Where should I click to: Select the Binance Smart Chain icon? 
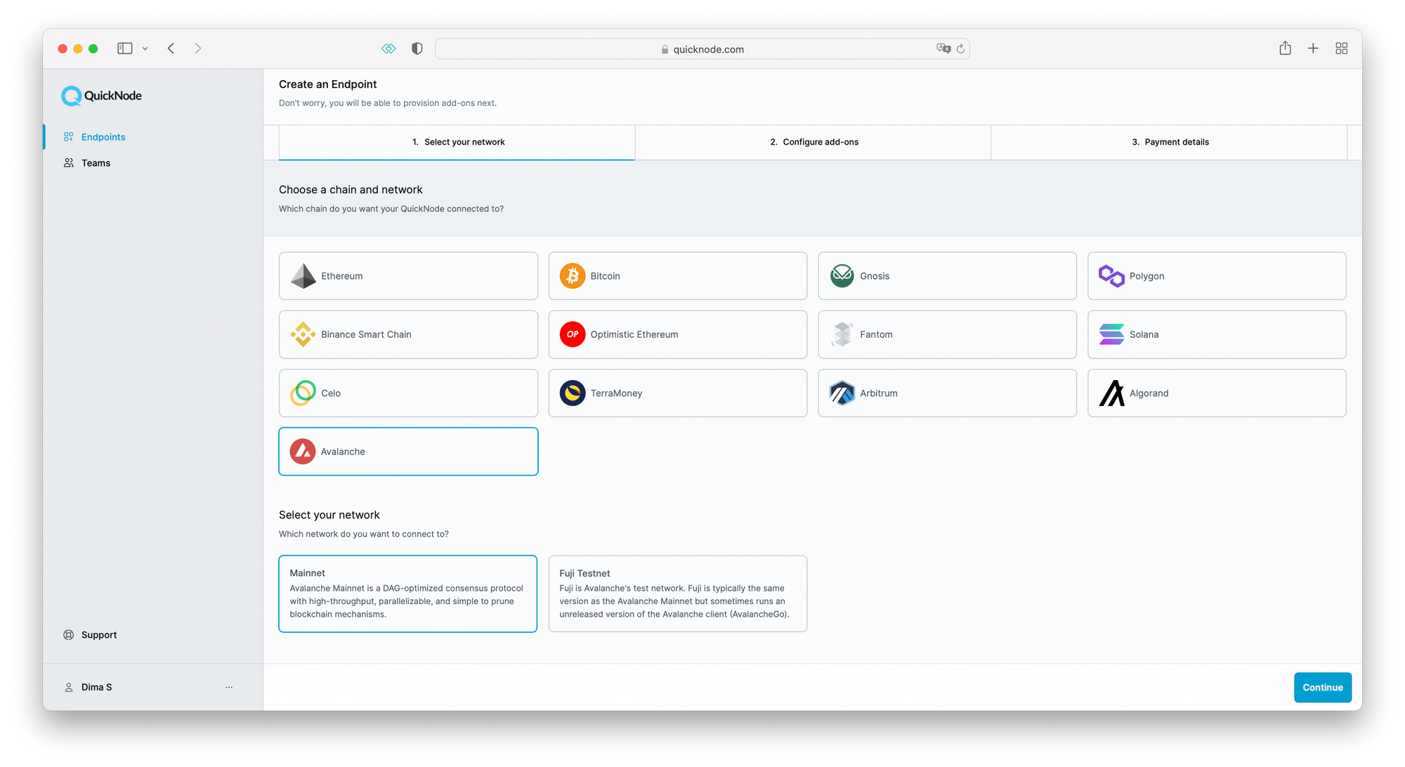point(303,334)
